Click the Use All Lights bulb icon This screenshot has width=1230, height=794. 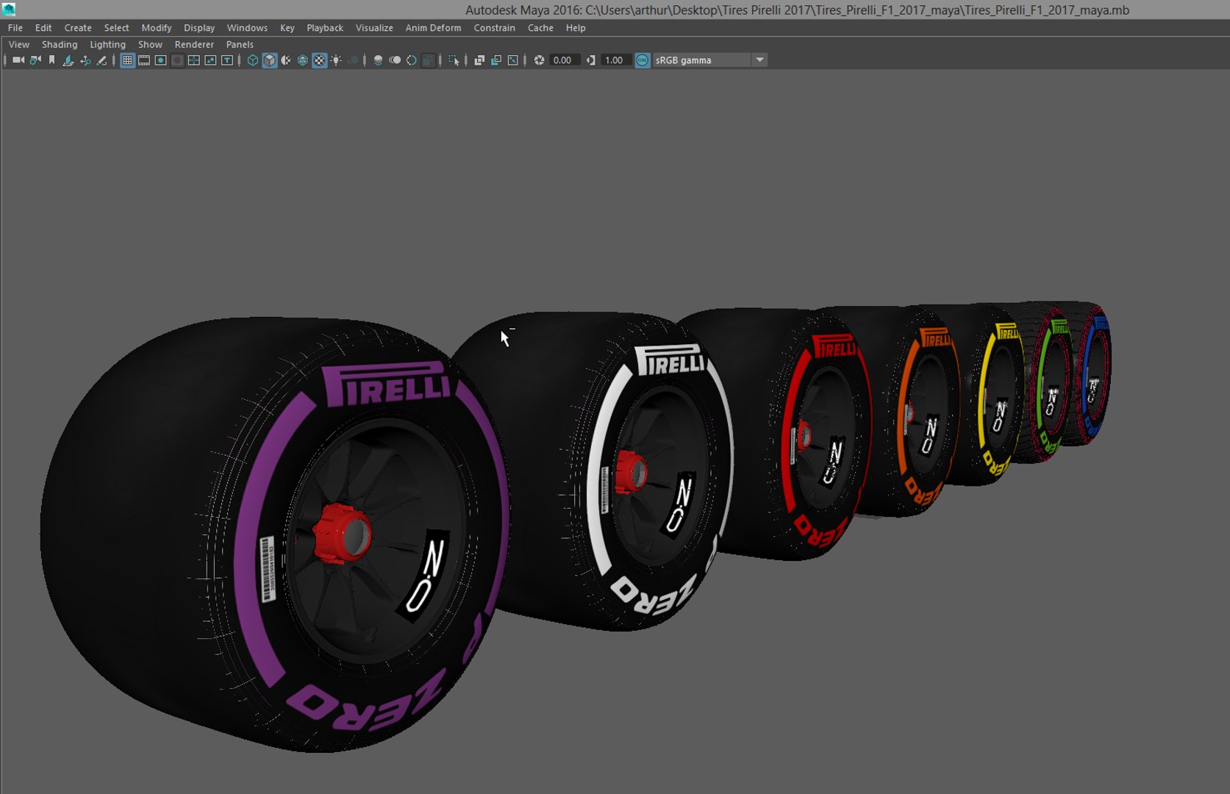pyautogui.click(x=337, y=60)
